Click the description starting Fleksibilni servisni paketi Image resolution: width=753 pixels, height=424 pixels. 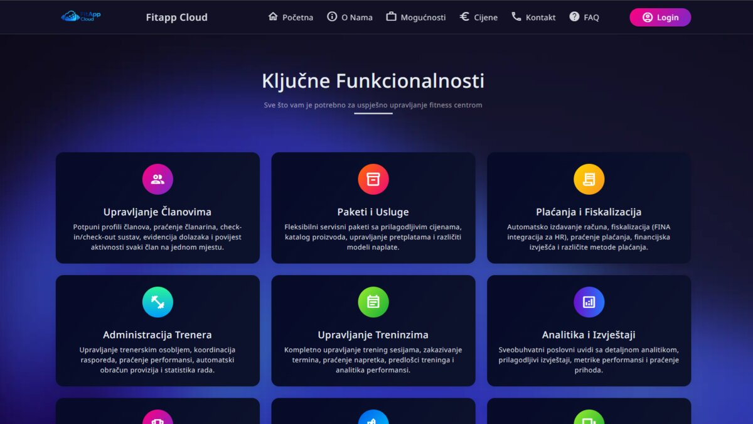pyautogui.click(x=373, y=237)
